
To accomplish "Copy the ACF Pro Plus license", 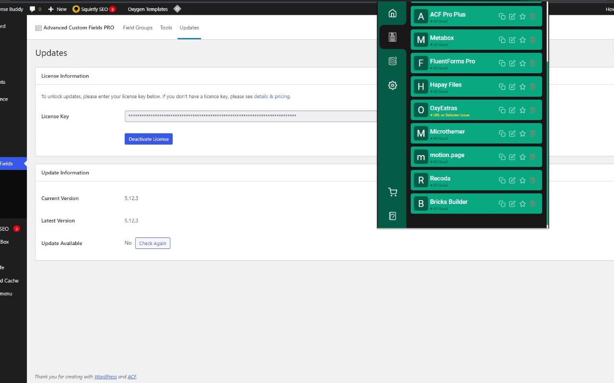I will click(502, 16).
